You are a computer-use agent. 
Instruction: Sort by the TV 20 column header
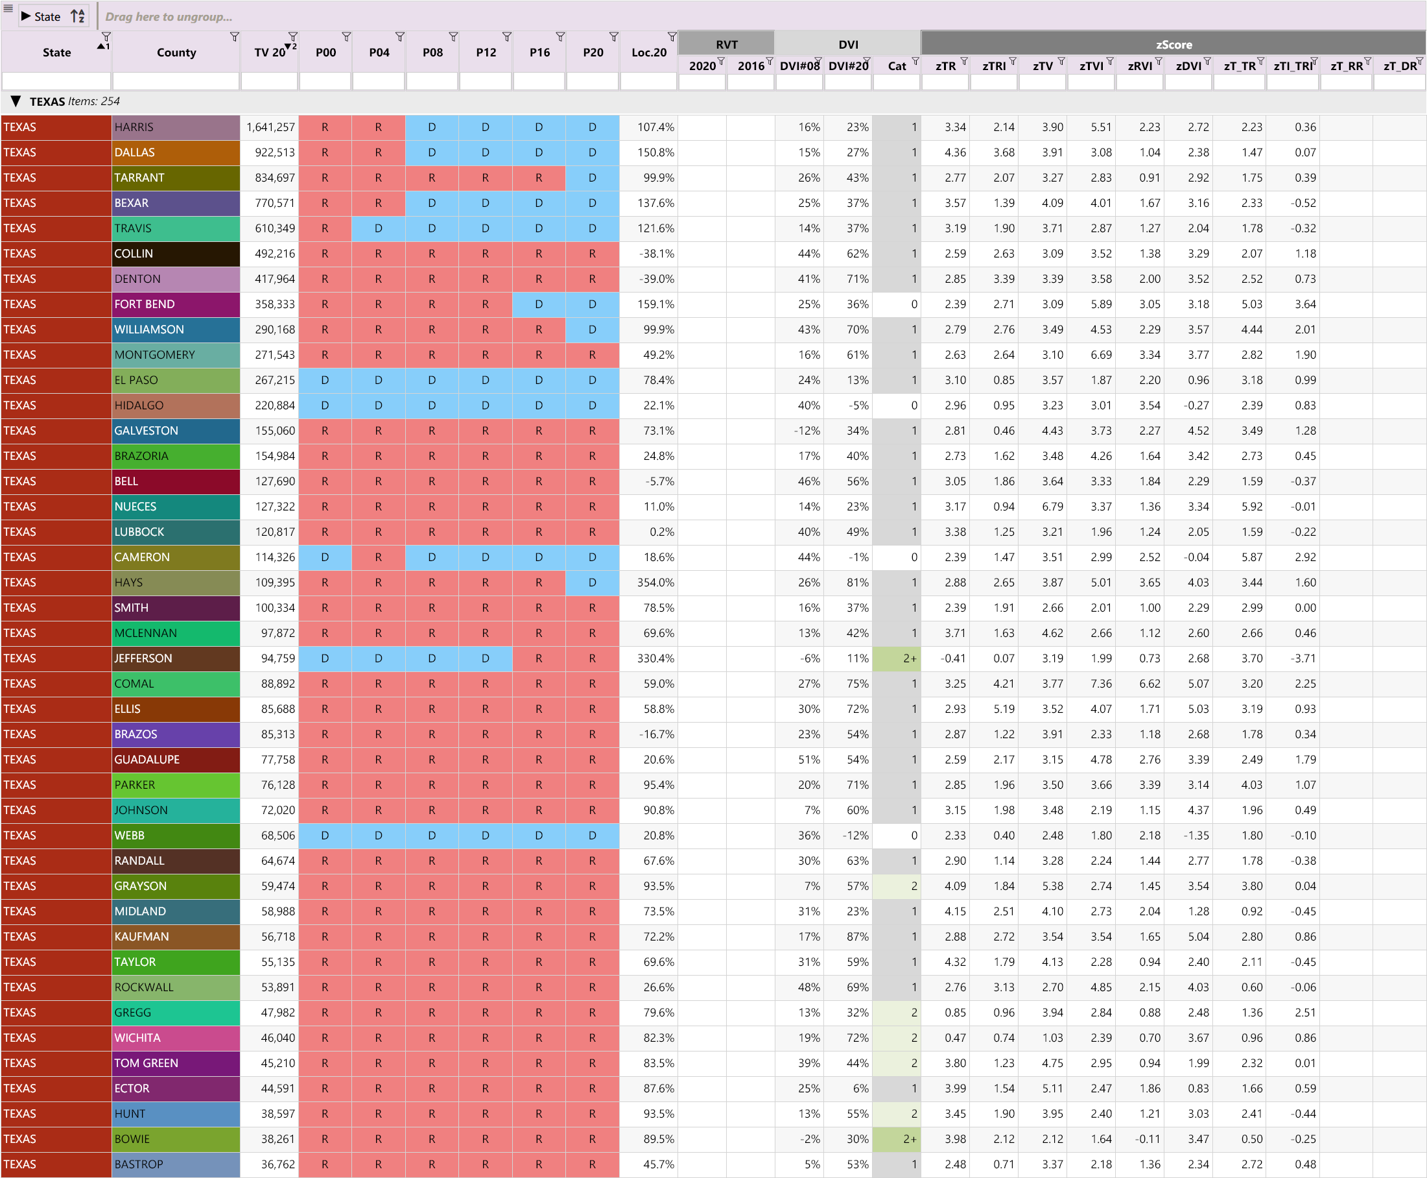click(x=269, y=53)
